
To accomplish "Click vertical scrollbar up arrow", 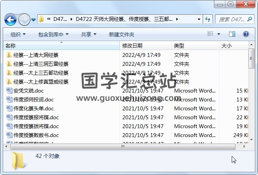I will (251, 45).
